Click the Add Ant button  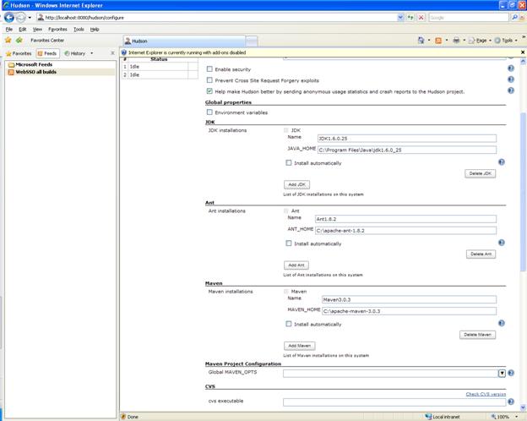coord(296,265)
